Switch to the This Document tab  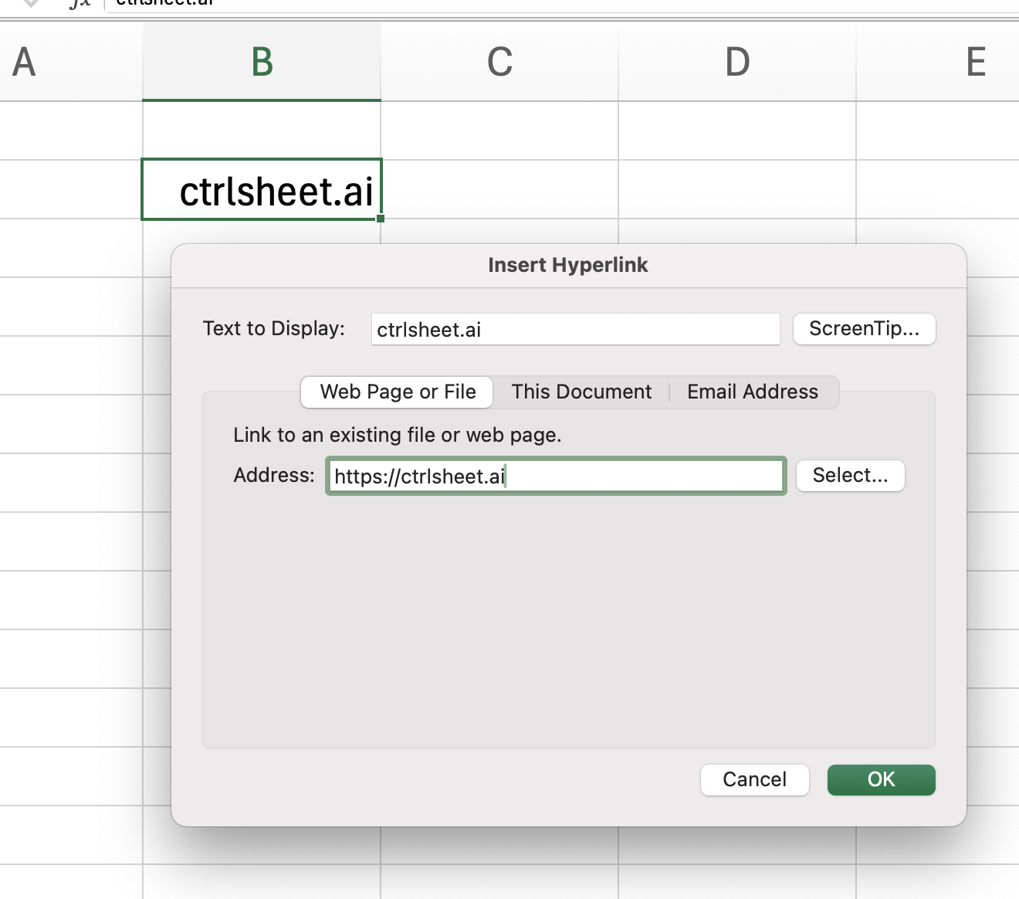coord(581,392)
